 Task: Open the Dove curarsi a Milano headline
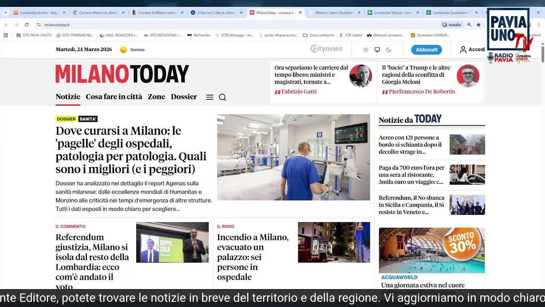click(131, 150)
